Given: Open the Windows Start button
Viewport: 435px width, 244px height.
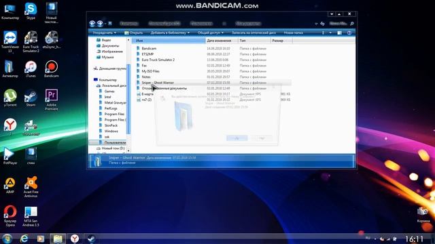Looking at the screenshot, I should click(7, 239).
